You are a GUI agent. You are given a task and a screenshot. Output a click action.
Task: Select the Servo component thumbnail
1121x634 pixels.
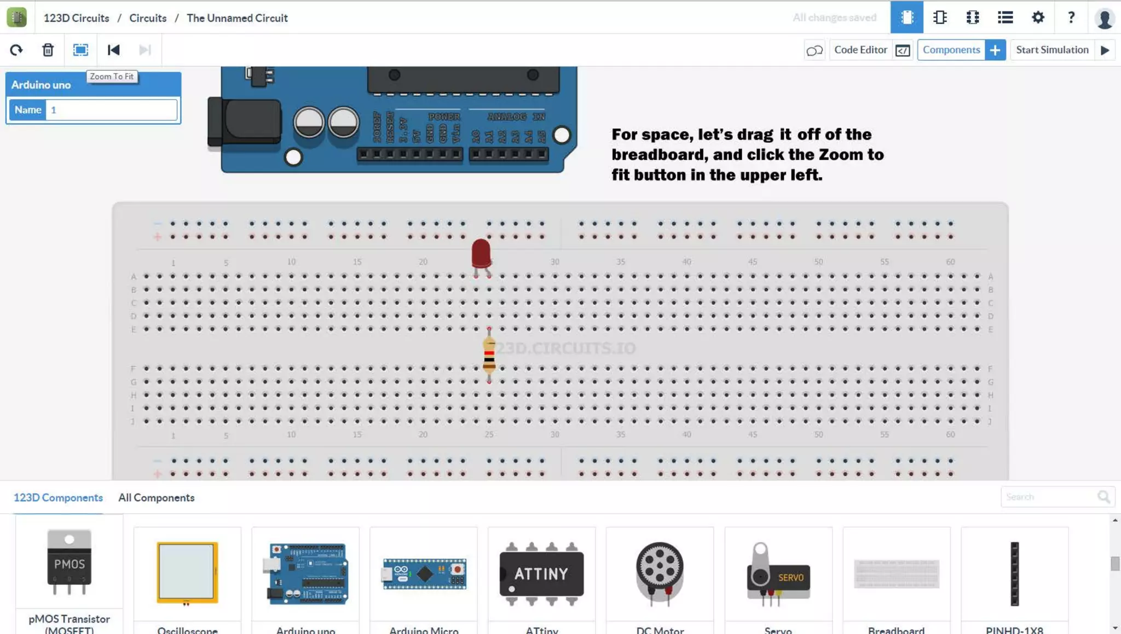tap(778, 574)
